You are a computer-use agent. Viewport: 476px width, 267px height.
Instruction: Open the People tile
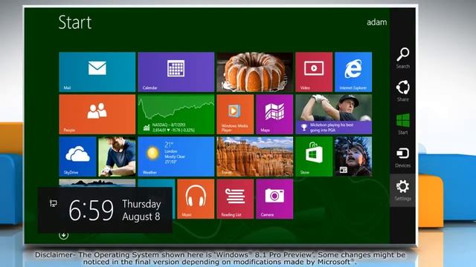(x=97, y=114)
